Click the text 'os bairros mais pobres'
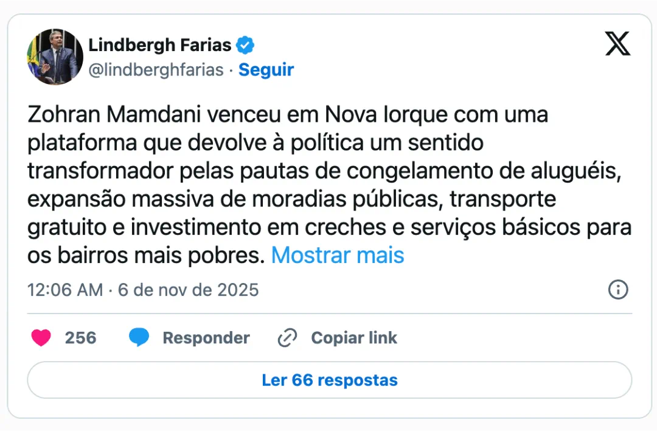The height and width of the screenshot is (431, 657). 145,255
